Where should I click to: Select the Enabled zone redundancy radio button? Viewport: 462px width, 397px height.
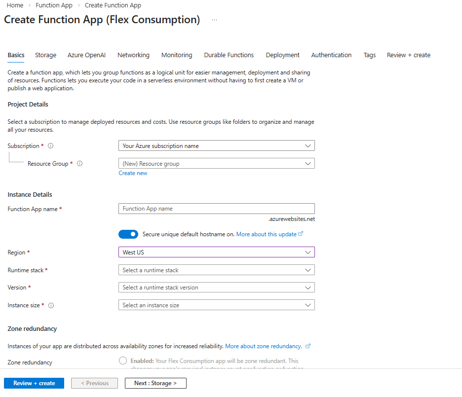click(122, 361)
